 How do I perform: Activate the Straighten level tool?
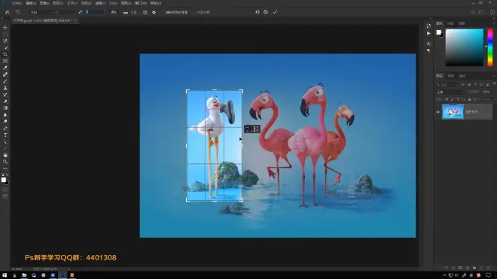click(x=126, y=12)
